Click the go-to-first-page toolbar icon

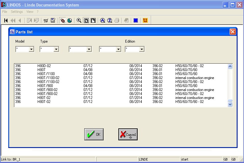6,20
